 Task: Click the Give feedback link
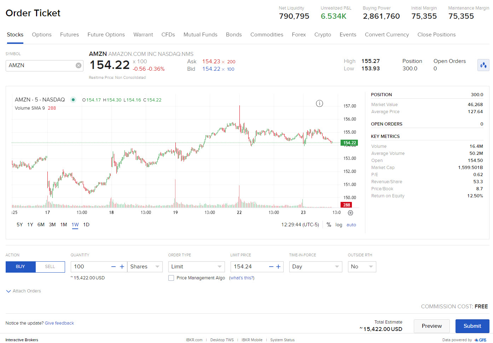[59, 323]
